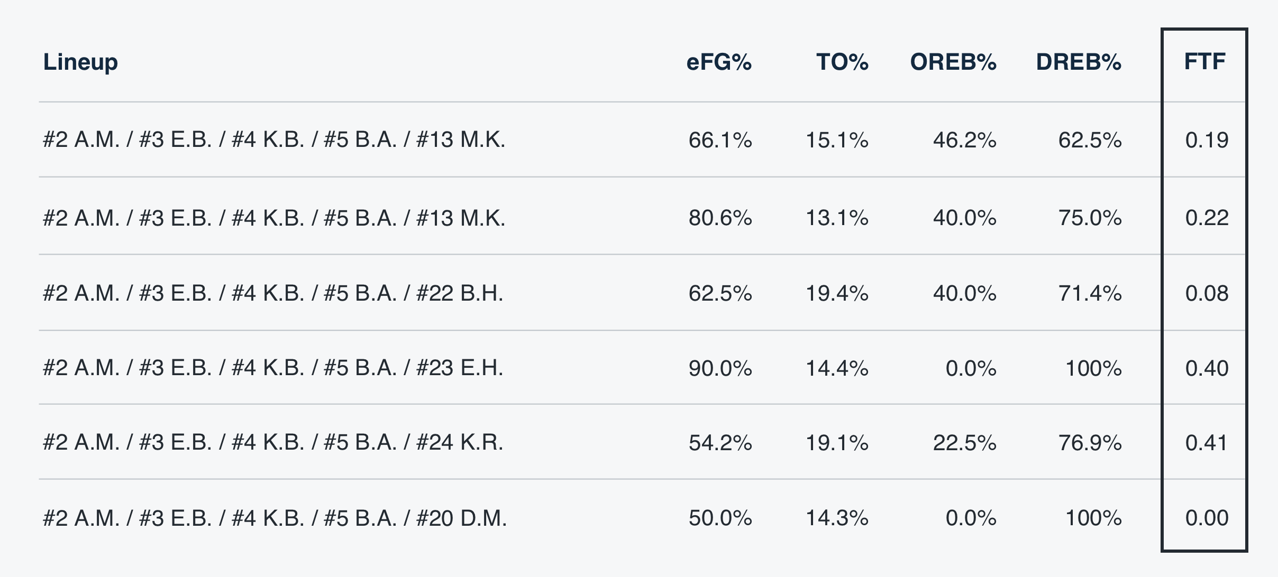Click the 76.9% DREB value
Image resolution: width=1278 pixels, height=577 pixels.
[x=1090, y=443]
